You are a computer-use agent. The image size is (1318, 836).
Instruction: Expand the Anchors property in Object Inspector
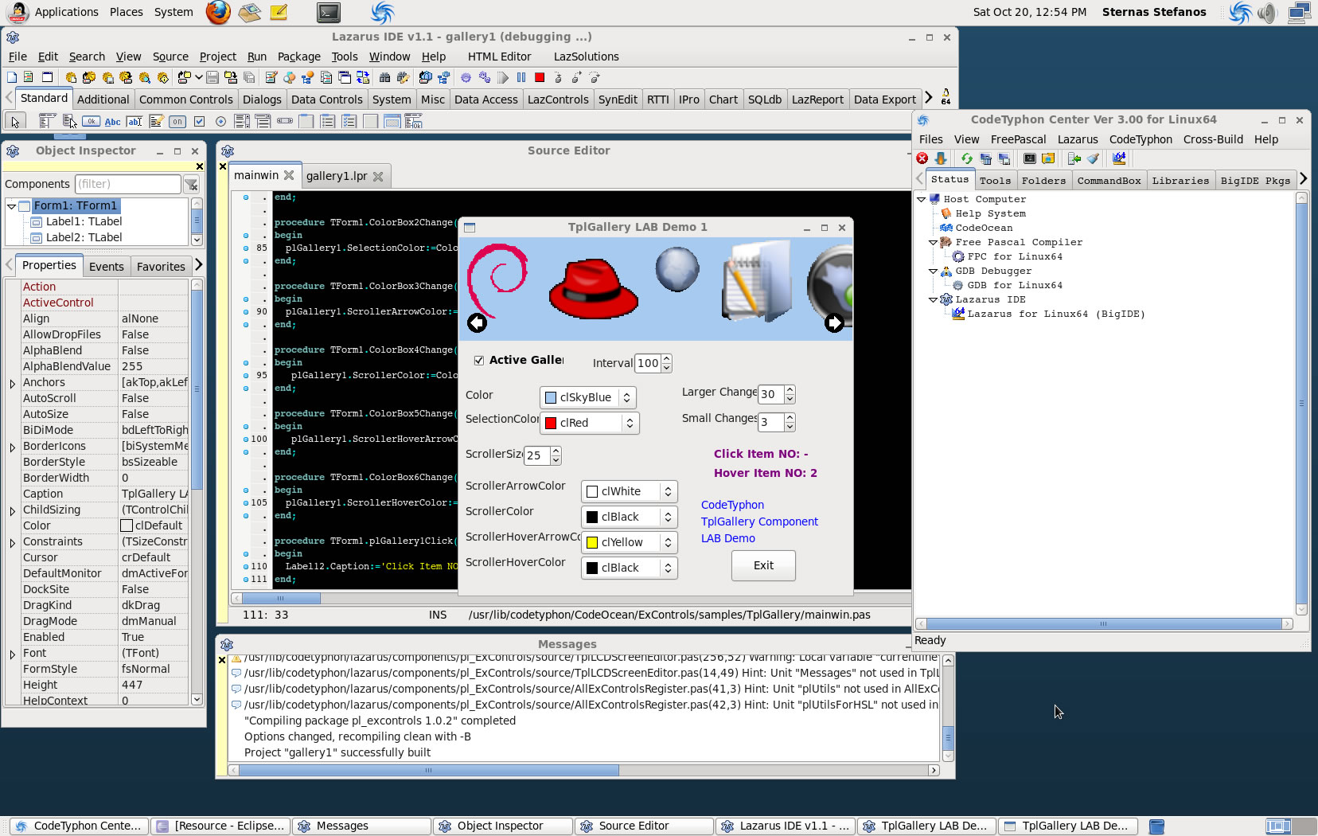13,383
